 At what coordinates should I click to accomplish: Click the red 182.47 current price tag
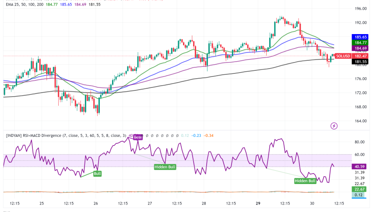361,57
